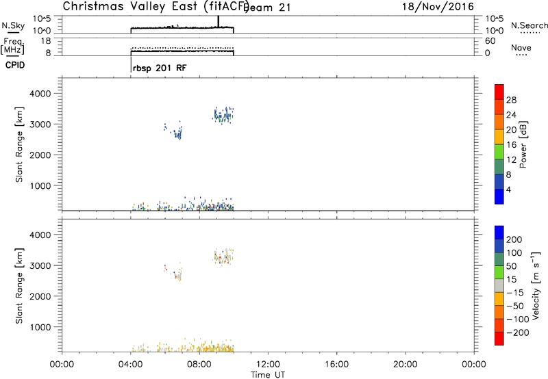Click the right '10^0' noise axis label
The height and width of the screenshot is (379, 548).
[x=495, y=31]
